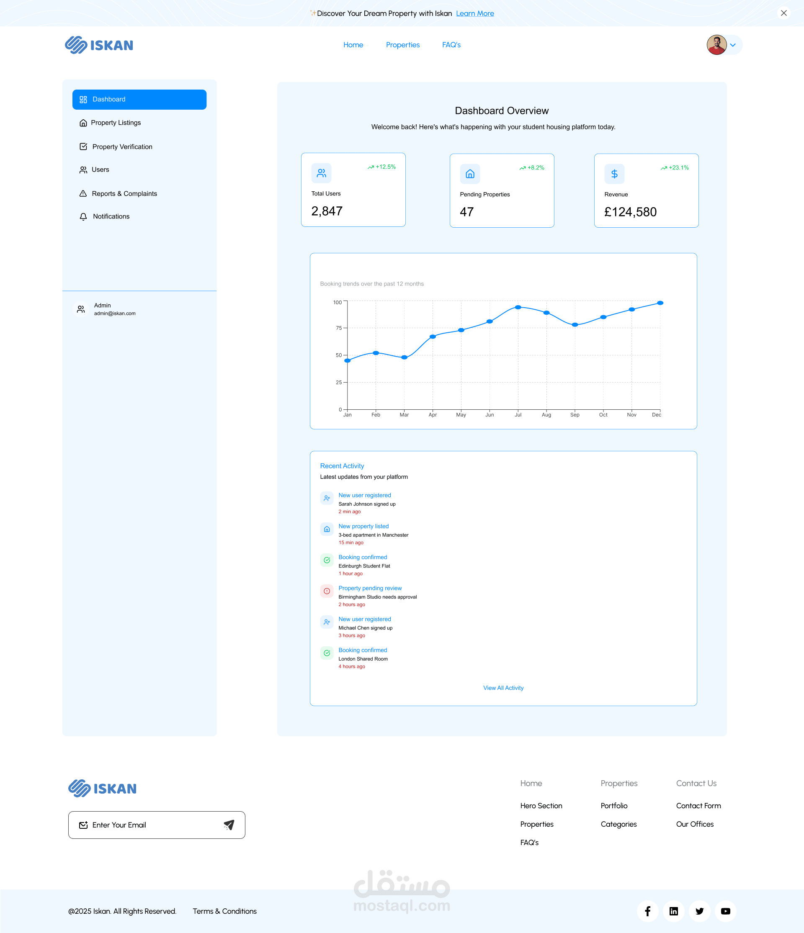Click the Admin avatar icon in the sidebar
This screenshot has width=804, height=933.
(x=81, y=309)
